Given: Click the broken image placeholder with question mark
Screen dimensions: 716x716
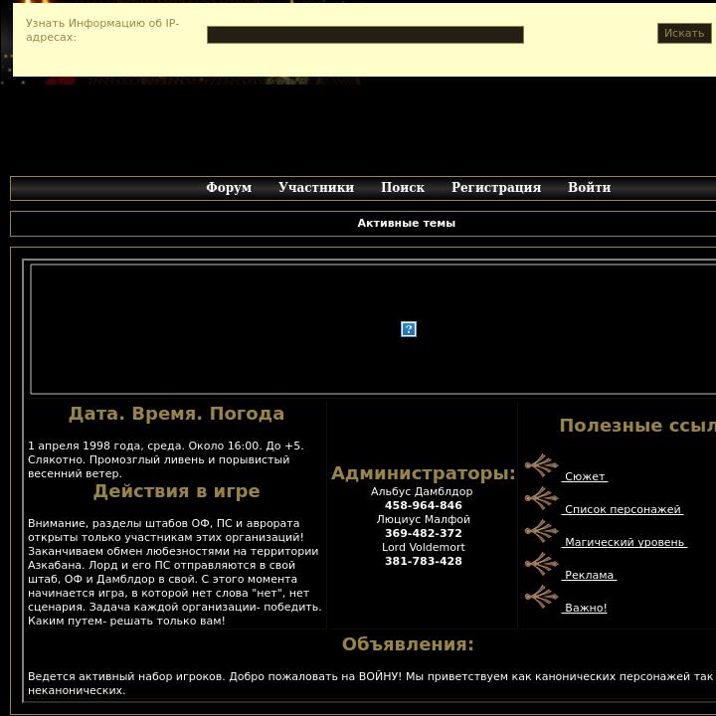Looking at the screenshot, I should (409, 329).
